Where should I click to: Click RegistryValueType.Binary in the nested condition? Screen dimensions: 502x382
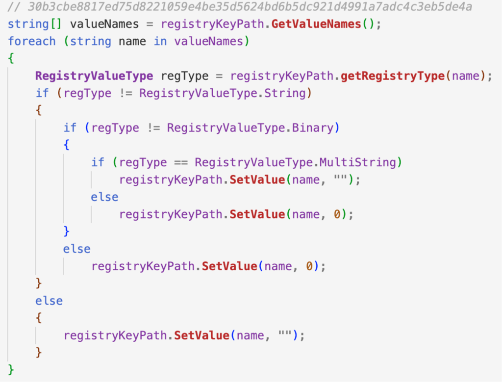[x=250, y=128]
